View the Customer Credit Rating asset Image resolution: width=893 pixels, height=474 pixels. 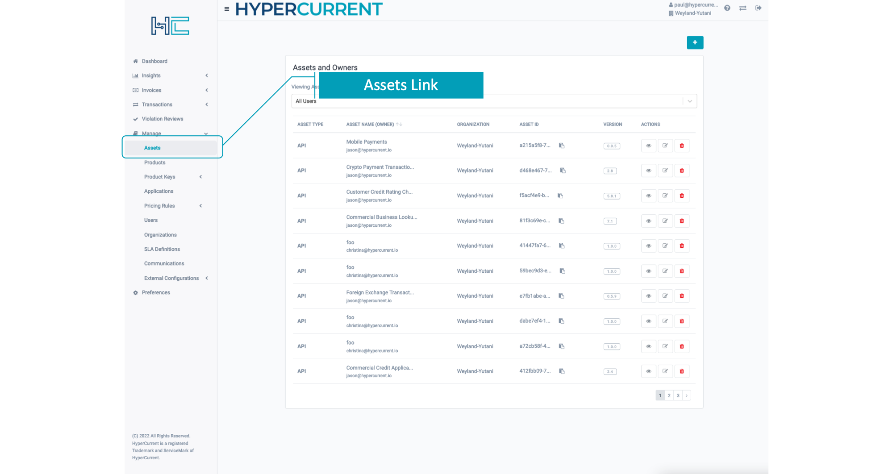(648, 195)
